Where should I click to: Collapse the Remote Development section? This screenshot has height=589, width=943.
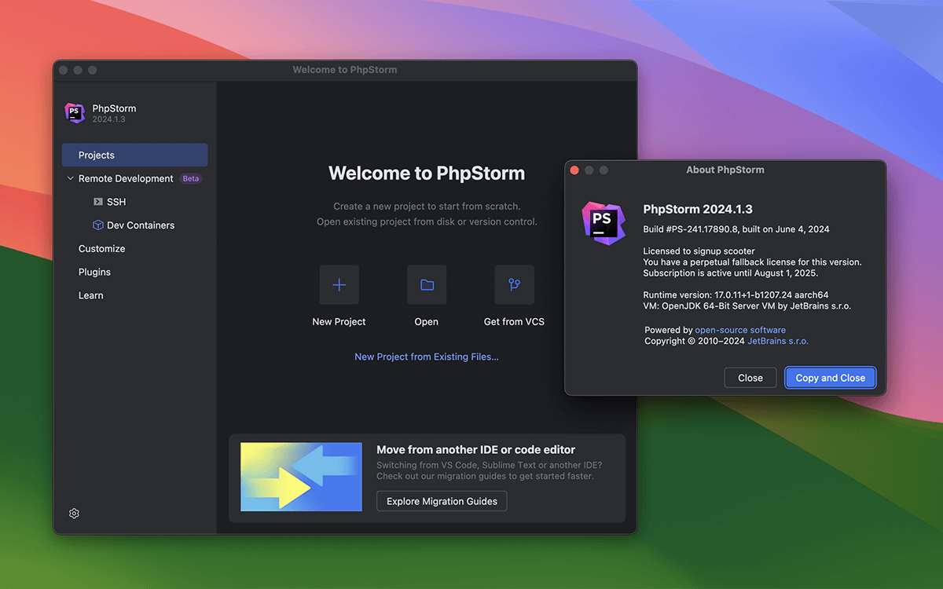tap(70, 179)
